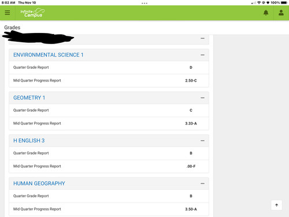Open the notifications bell
This screenshot has width=289, height=217.
tap(266, 13)
